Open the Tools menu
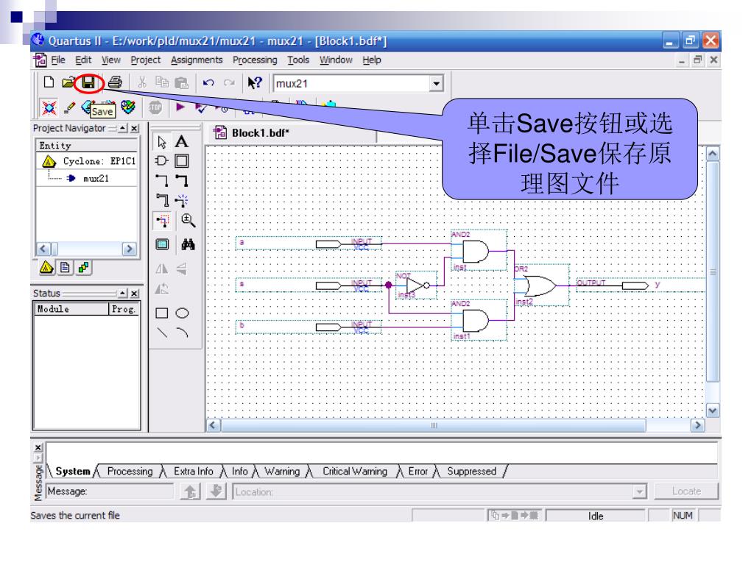754x565 pixels. point(298,60)
